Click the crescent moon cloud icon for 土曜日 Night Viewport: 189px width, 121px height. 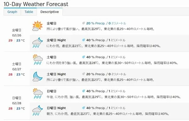[38, 76]
